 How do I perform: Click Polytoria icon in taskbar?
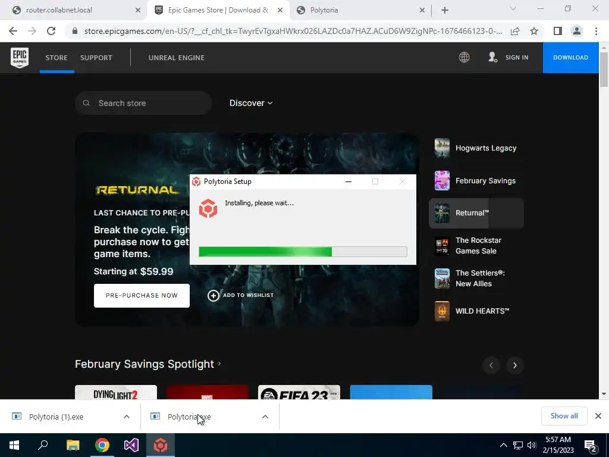161,445
